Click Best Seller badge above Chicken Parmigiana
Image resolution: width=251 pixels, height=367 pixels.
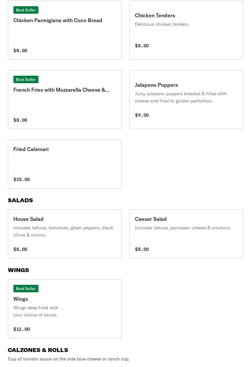coord(26,10)
